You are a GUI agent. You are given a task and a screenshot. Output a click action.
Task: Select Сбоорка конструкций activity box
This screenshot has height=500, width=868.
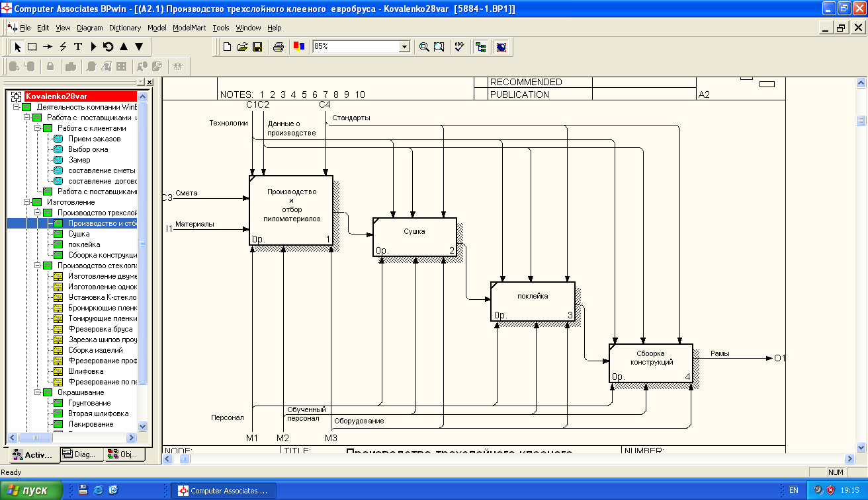click(x=651, y=363)
